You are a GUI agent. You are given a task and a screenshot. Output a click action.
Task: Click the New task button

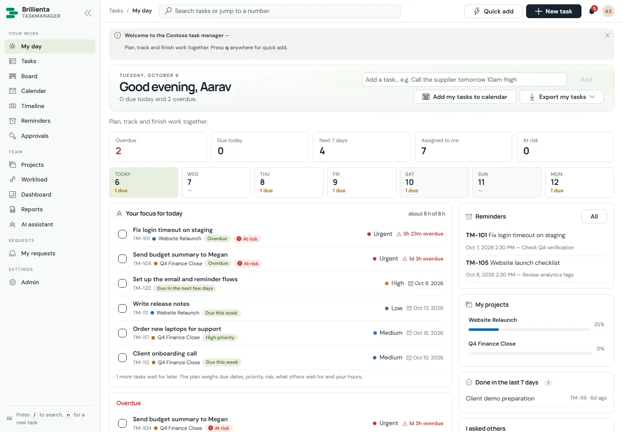coord(554,11)
